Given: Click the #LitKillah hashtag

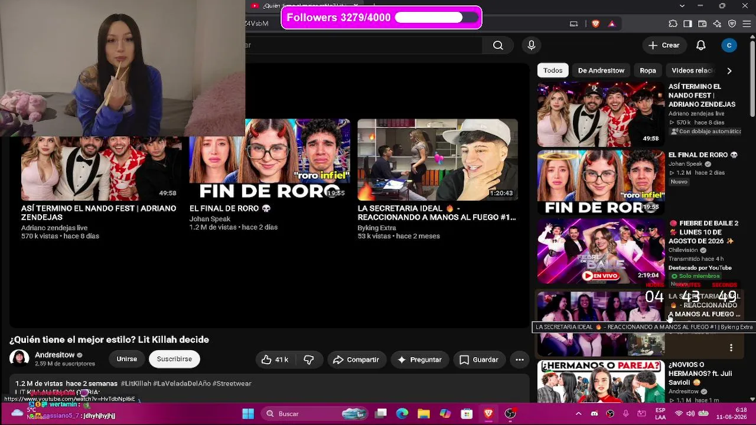Looking at the screenshot, I should click(x=135, y=384).
